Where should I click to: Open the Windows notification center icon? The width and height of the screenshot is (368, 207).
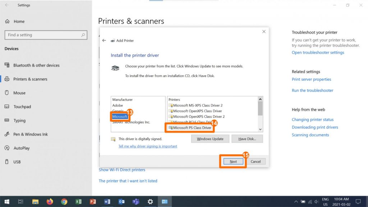click(358, 202)
